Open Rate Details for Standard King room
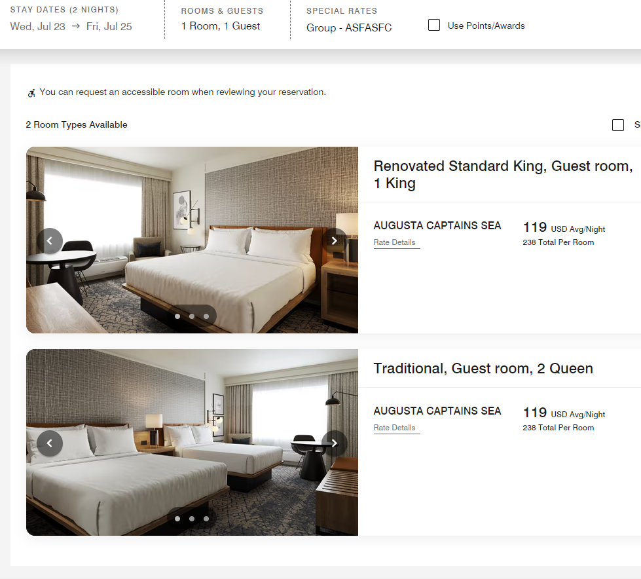641x579 pixels. 395,242
